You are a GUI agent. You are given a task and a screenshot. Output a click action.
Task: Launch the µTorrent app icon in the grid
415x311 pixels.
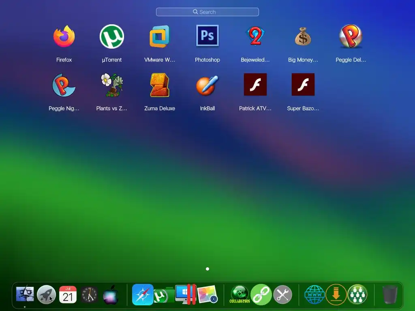(x=112, y=36)
